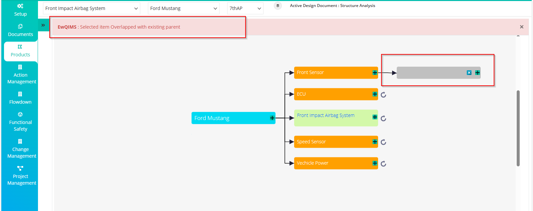Viewport: 533px width, 211px height.
Task: Remove the empty gray node with X icon
Action: pyautogui.click(x=469, y=73)
